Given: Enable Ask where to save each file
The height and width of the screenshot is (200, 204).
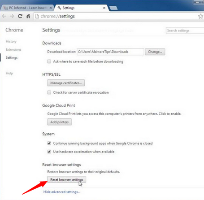Looking at the screenshot, I should point(49,61).
